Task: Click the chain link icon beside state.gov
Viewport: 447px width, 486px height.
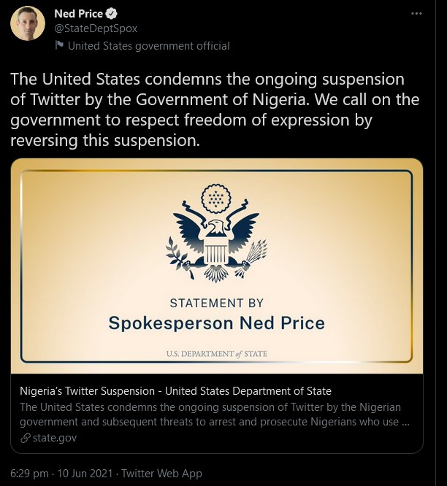Action: tap(25, 438)
